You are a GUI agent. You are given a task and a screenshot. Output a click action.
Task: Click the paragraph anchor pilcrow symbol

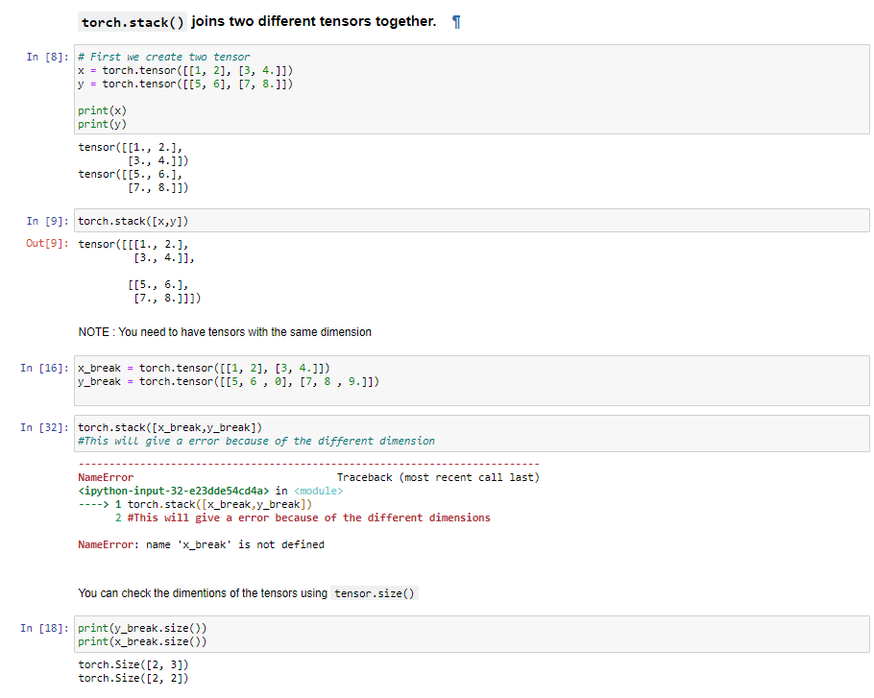pos(457,21)
